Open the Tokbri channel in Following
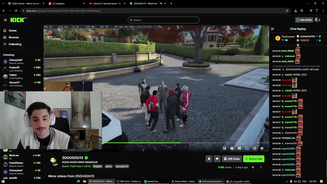 [22, 76]
